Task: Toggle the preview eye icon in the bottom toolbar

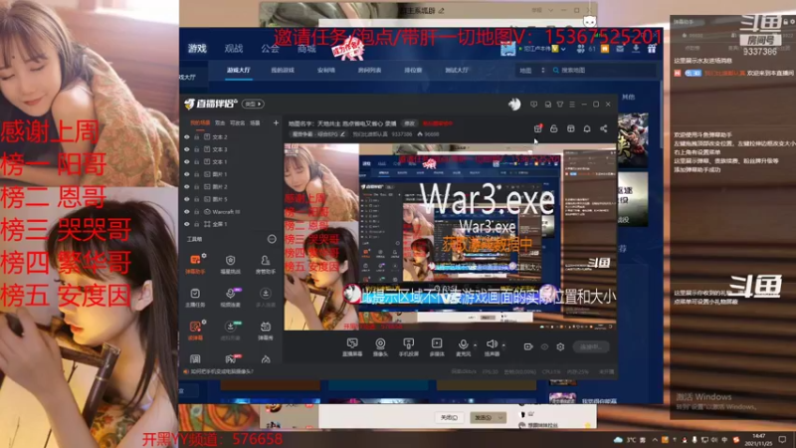Action: coord(544,346)
